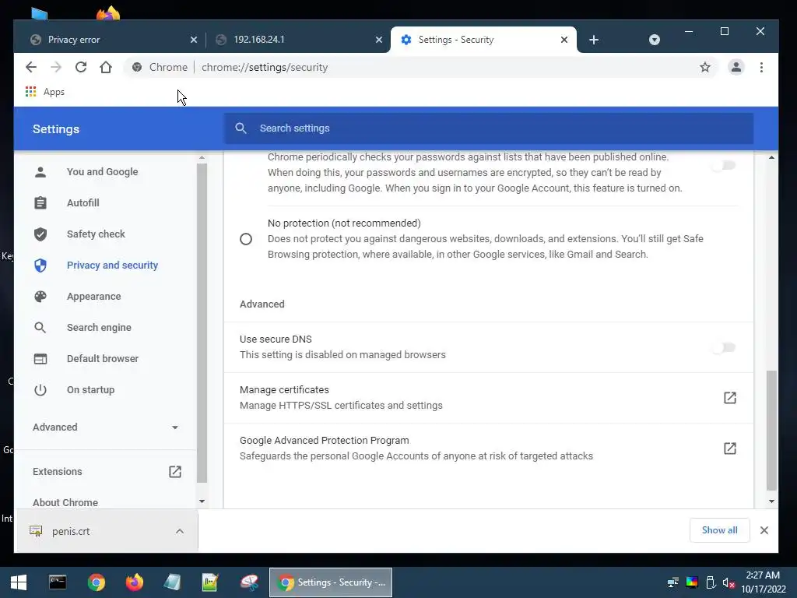Click the muted volume tray icon
The image size is (797, 598).
729,583
